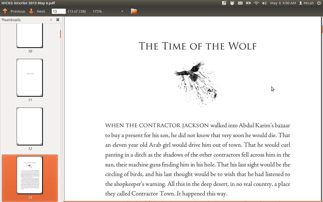Show the battery status menu
Viewport: 323px width, 202px height.
point(248,3)
